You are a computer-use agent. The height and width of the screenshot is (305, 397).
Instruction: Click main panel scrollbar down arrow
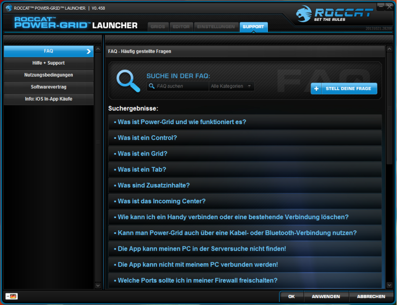tap(389, 285)
